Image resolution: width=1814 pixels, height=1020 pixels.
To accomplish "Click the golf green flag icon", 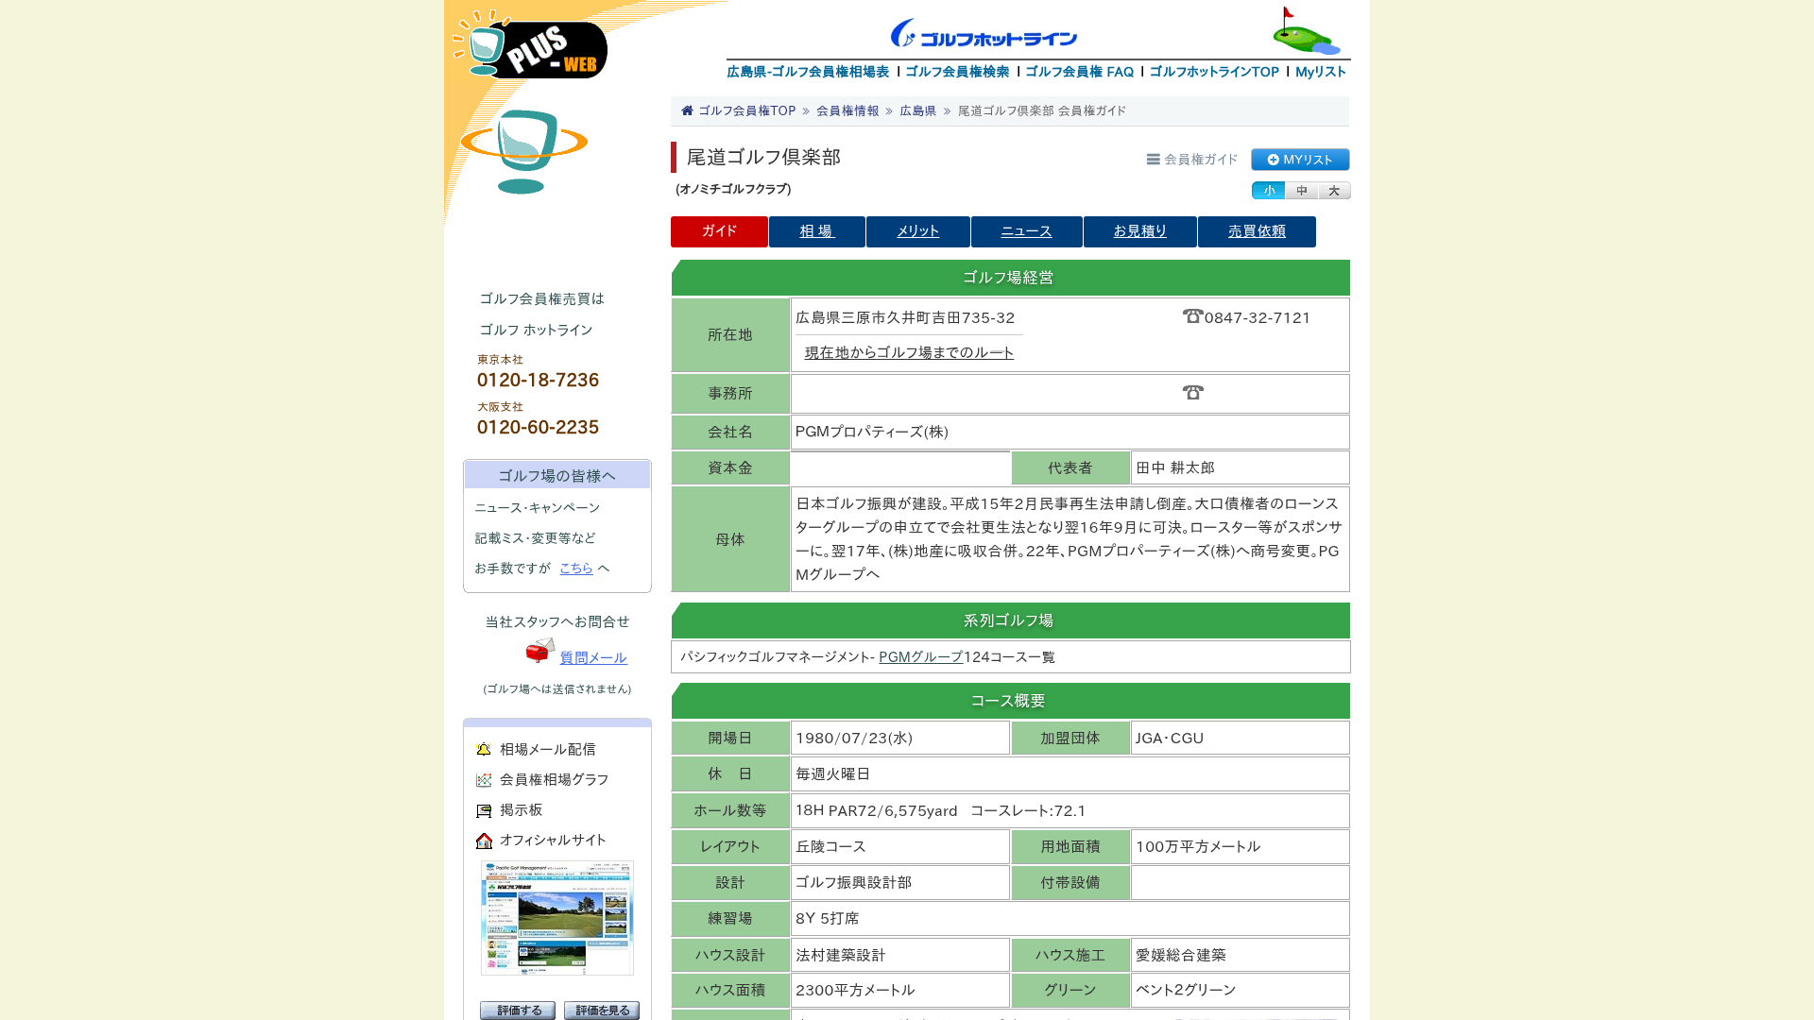I will 1306,31.
